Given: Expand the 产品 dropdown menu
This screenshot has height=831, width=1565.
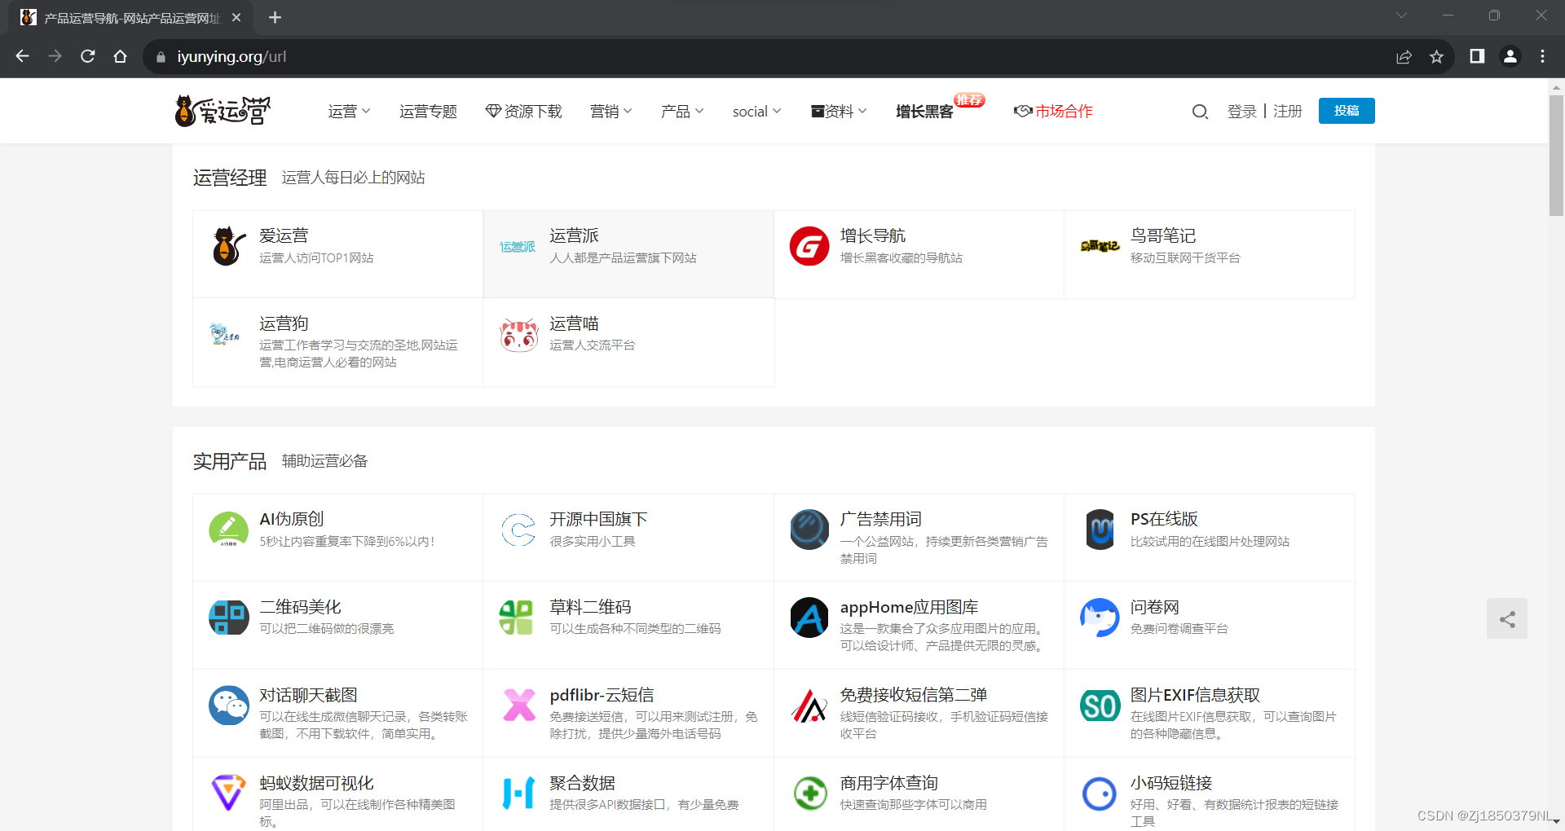Looking at the screenshot, I should coord(682,112).
